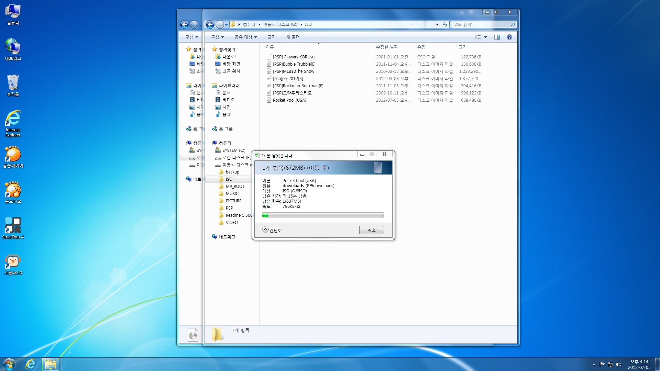660x371 pixels.
Task: Click 컴퓨터 in the address breadcrumb
Action: pos(249,24)
